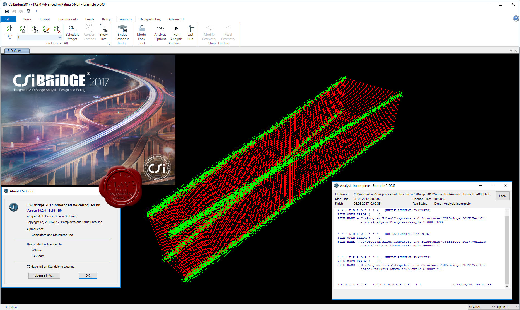Click the analysis log scrollbar down arrow
The width and height of the screenshot is (520, 310).
(507, 286)
